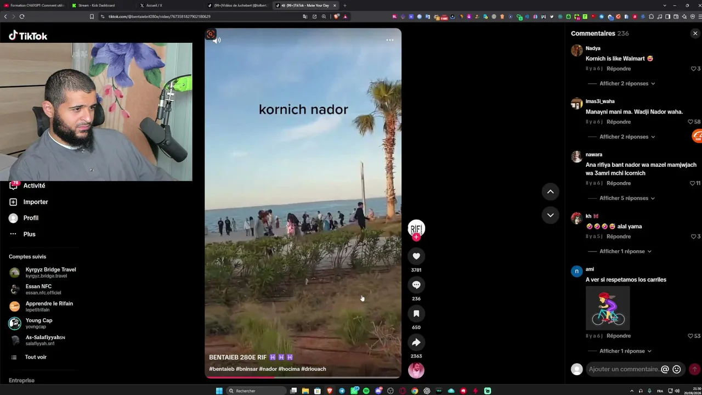Open the TikTok home logo
The image size is (702, 395).
coord(28,36)
